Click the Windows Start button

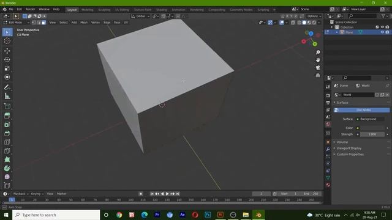tap(6, 215)
